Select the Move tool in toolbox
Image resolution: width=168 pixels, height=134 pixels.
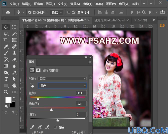pyautogui.click(x=6, y=27)
